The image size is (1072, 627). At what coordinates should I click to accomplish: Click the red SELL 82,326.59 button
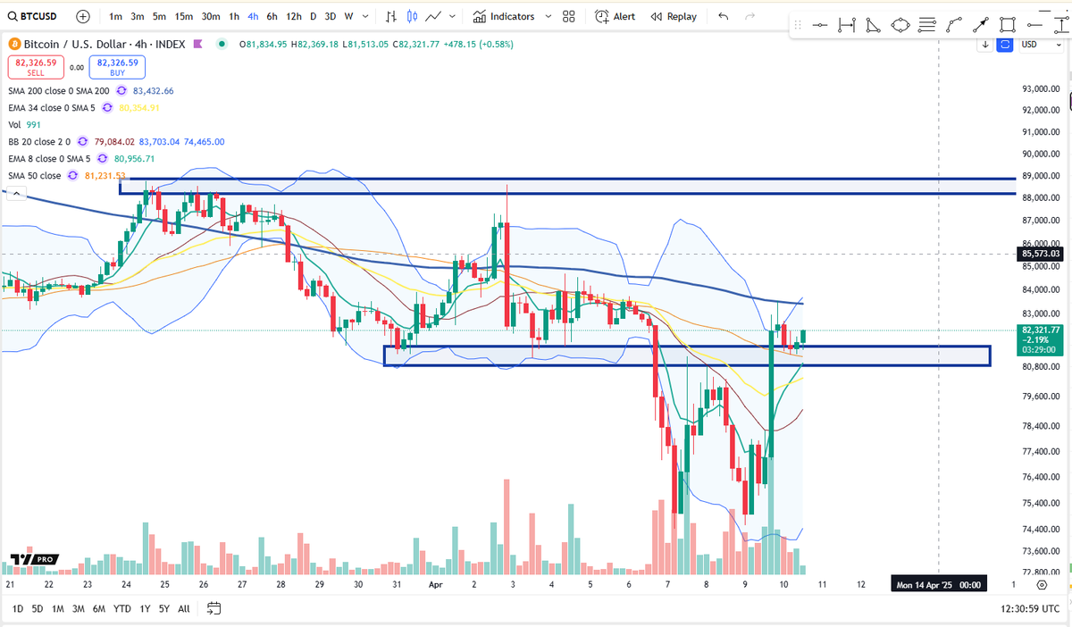click(34, 67)
